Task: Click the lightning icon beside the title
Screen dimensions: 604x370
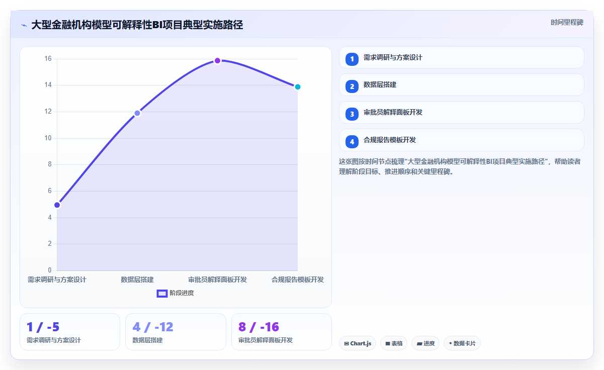Action: [x=24, y=25]
